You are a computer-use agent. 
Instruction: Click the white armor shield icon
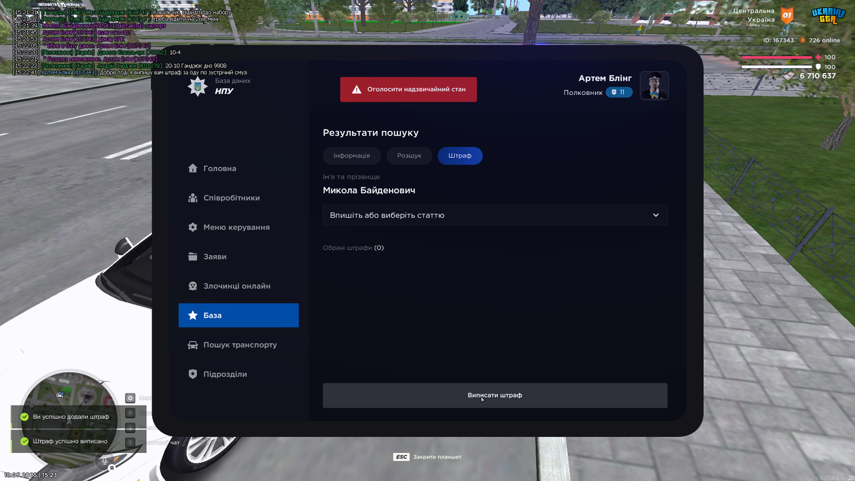tap(819, 67)
